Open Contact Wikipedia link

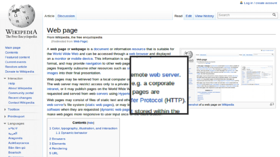pos(21,103)
